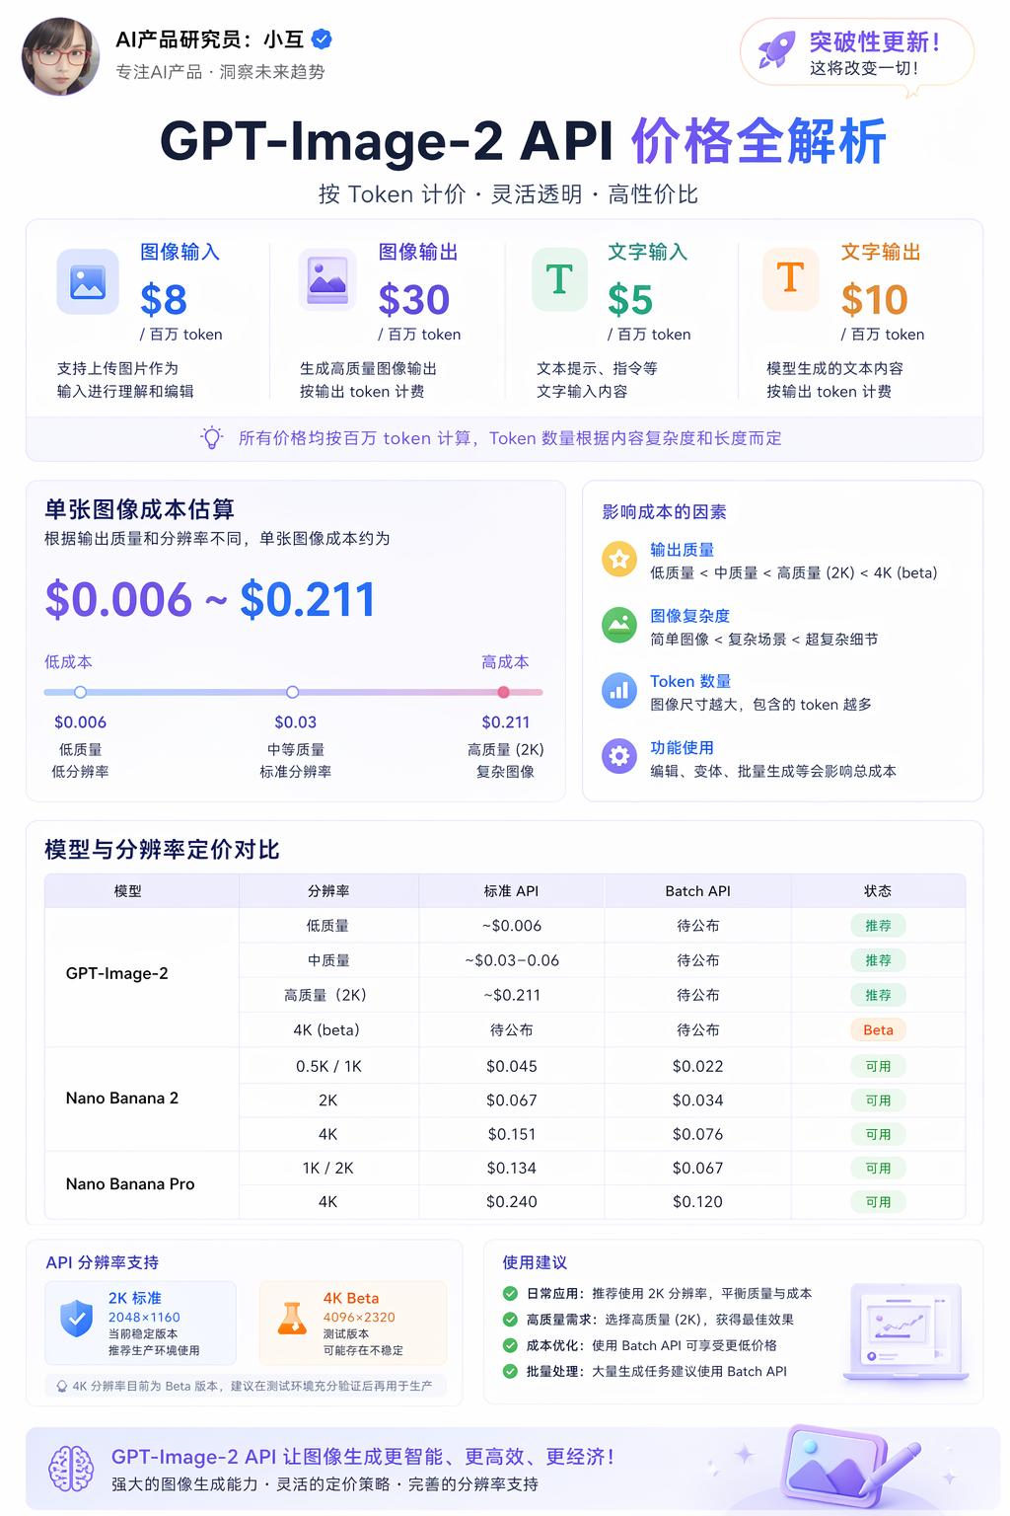Click the 可用 badge in the $0.240 row
The height and width of the screenshot is (1516, 1010).
[x=878, y=1202]
